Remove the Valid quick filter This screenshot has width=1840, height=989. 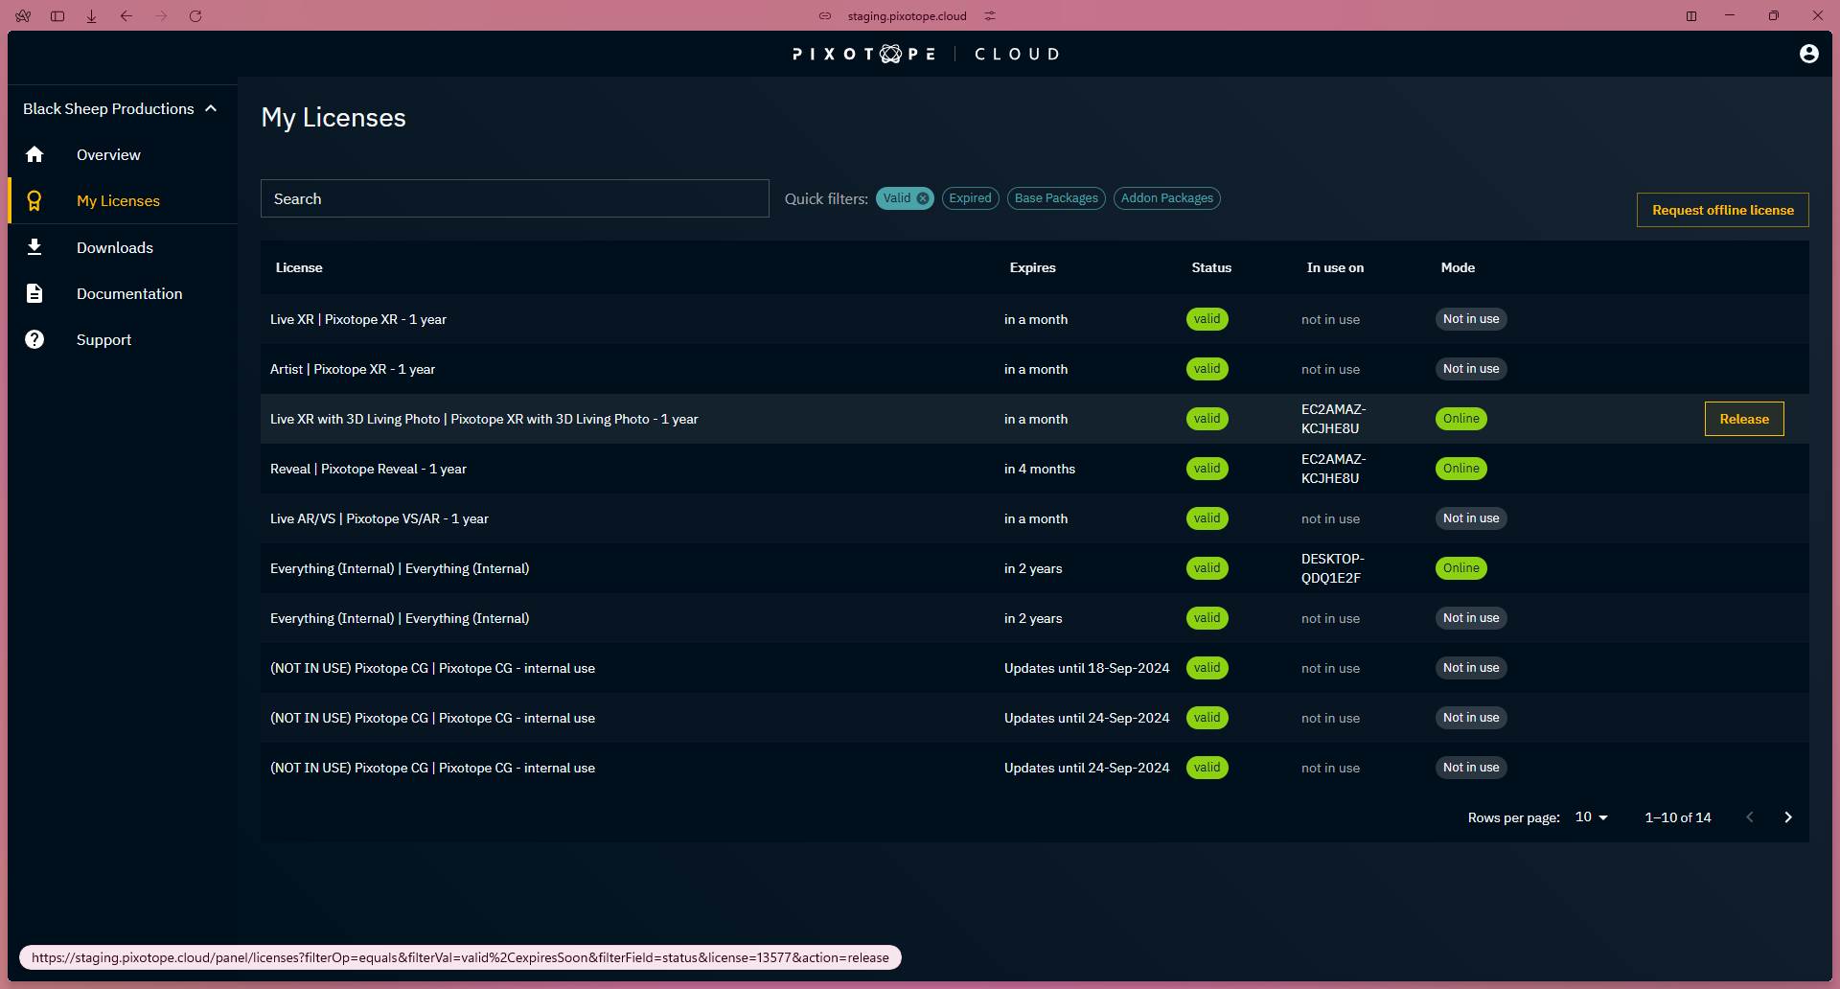click(922, 198)
